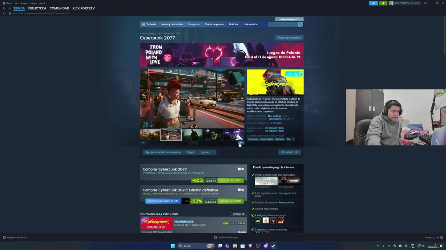Click the KICK FORTZTV profile avatar

391,3
